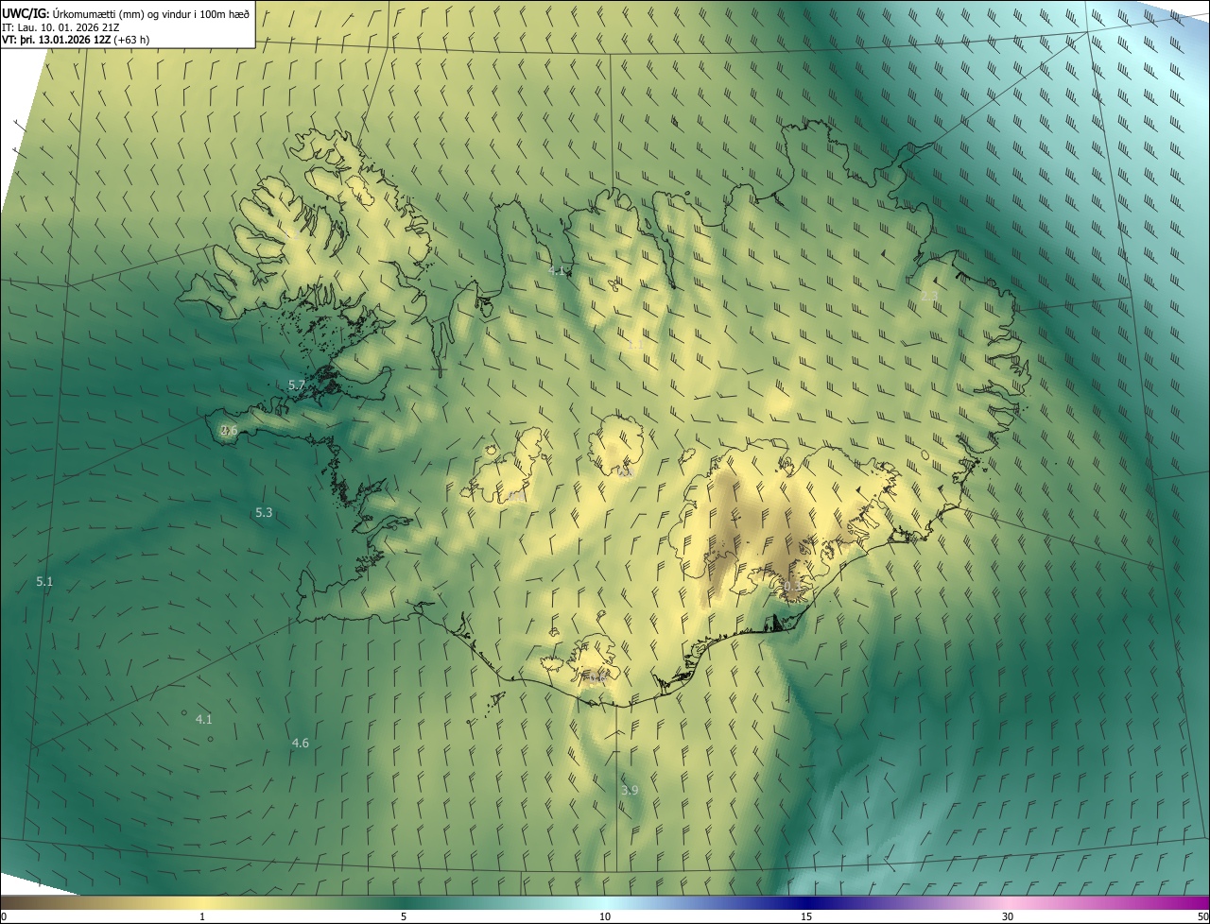
Task: Click the 3.9 value south of Iceland
Action: pos(630,791)
